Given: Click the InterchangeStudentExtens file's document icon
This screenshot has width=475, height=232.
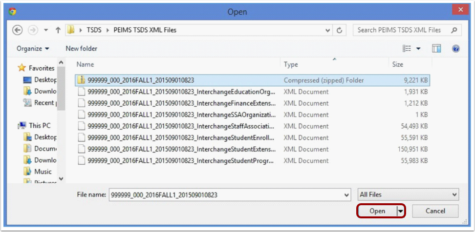Looking at the screenshot, I should [81, 149].
